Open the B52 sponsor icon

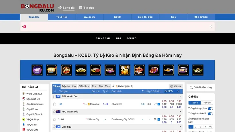point(198,70)
